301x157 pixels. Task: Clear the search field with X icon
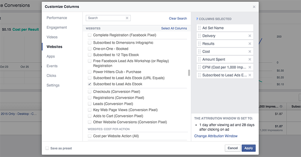[x=127, y=18]
